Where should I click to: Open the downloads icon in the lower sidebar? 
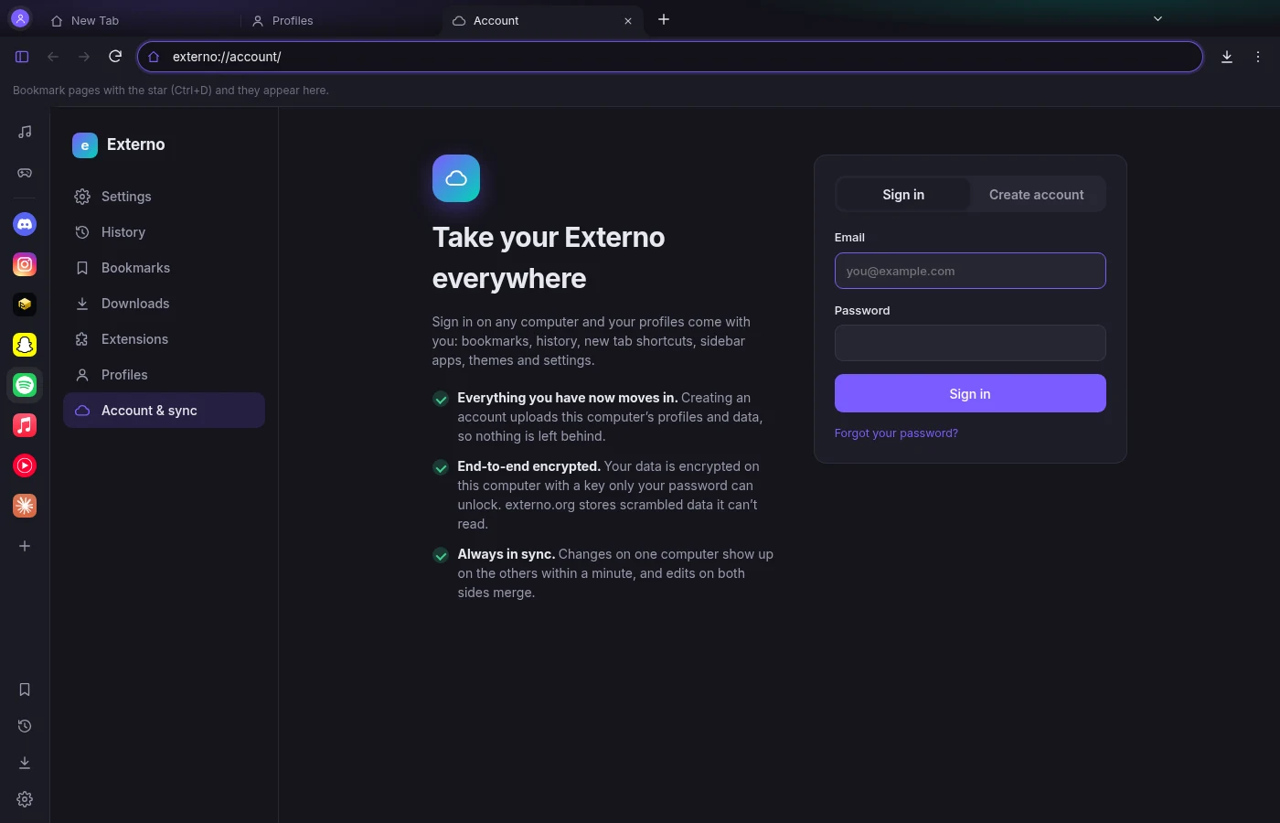tap(25, 763)
